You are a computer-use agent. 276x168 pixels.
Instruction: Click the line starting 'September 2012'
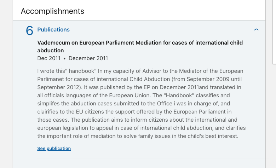[x=139, y=87]
